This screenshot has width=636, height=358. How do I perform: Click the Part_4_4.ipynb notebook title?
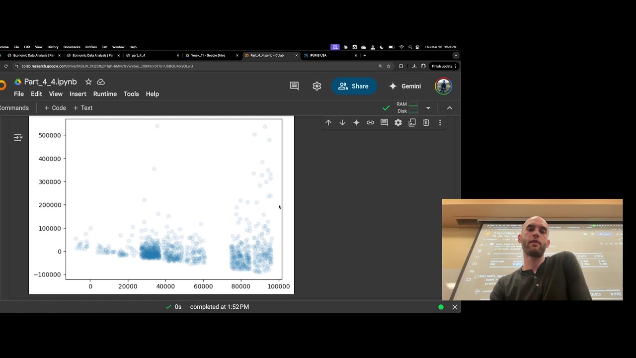(51, 82)
